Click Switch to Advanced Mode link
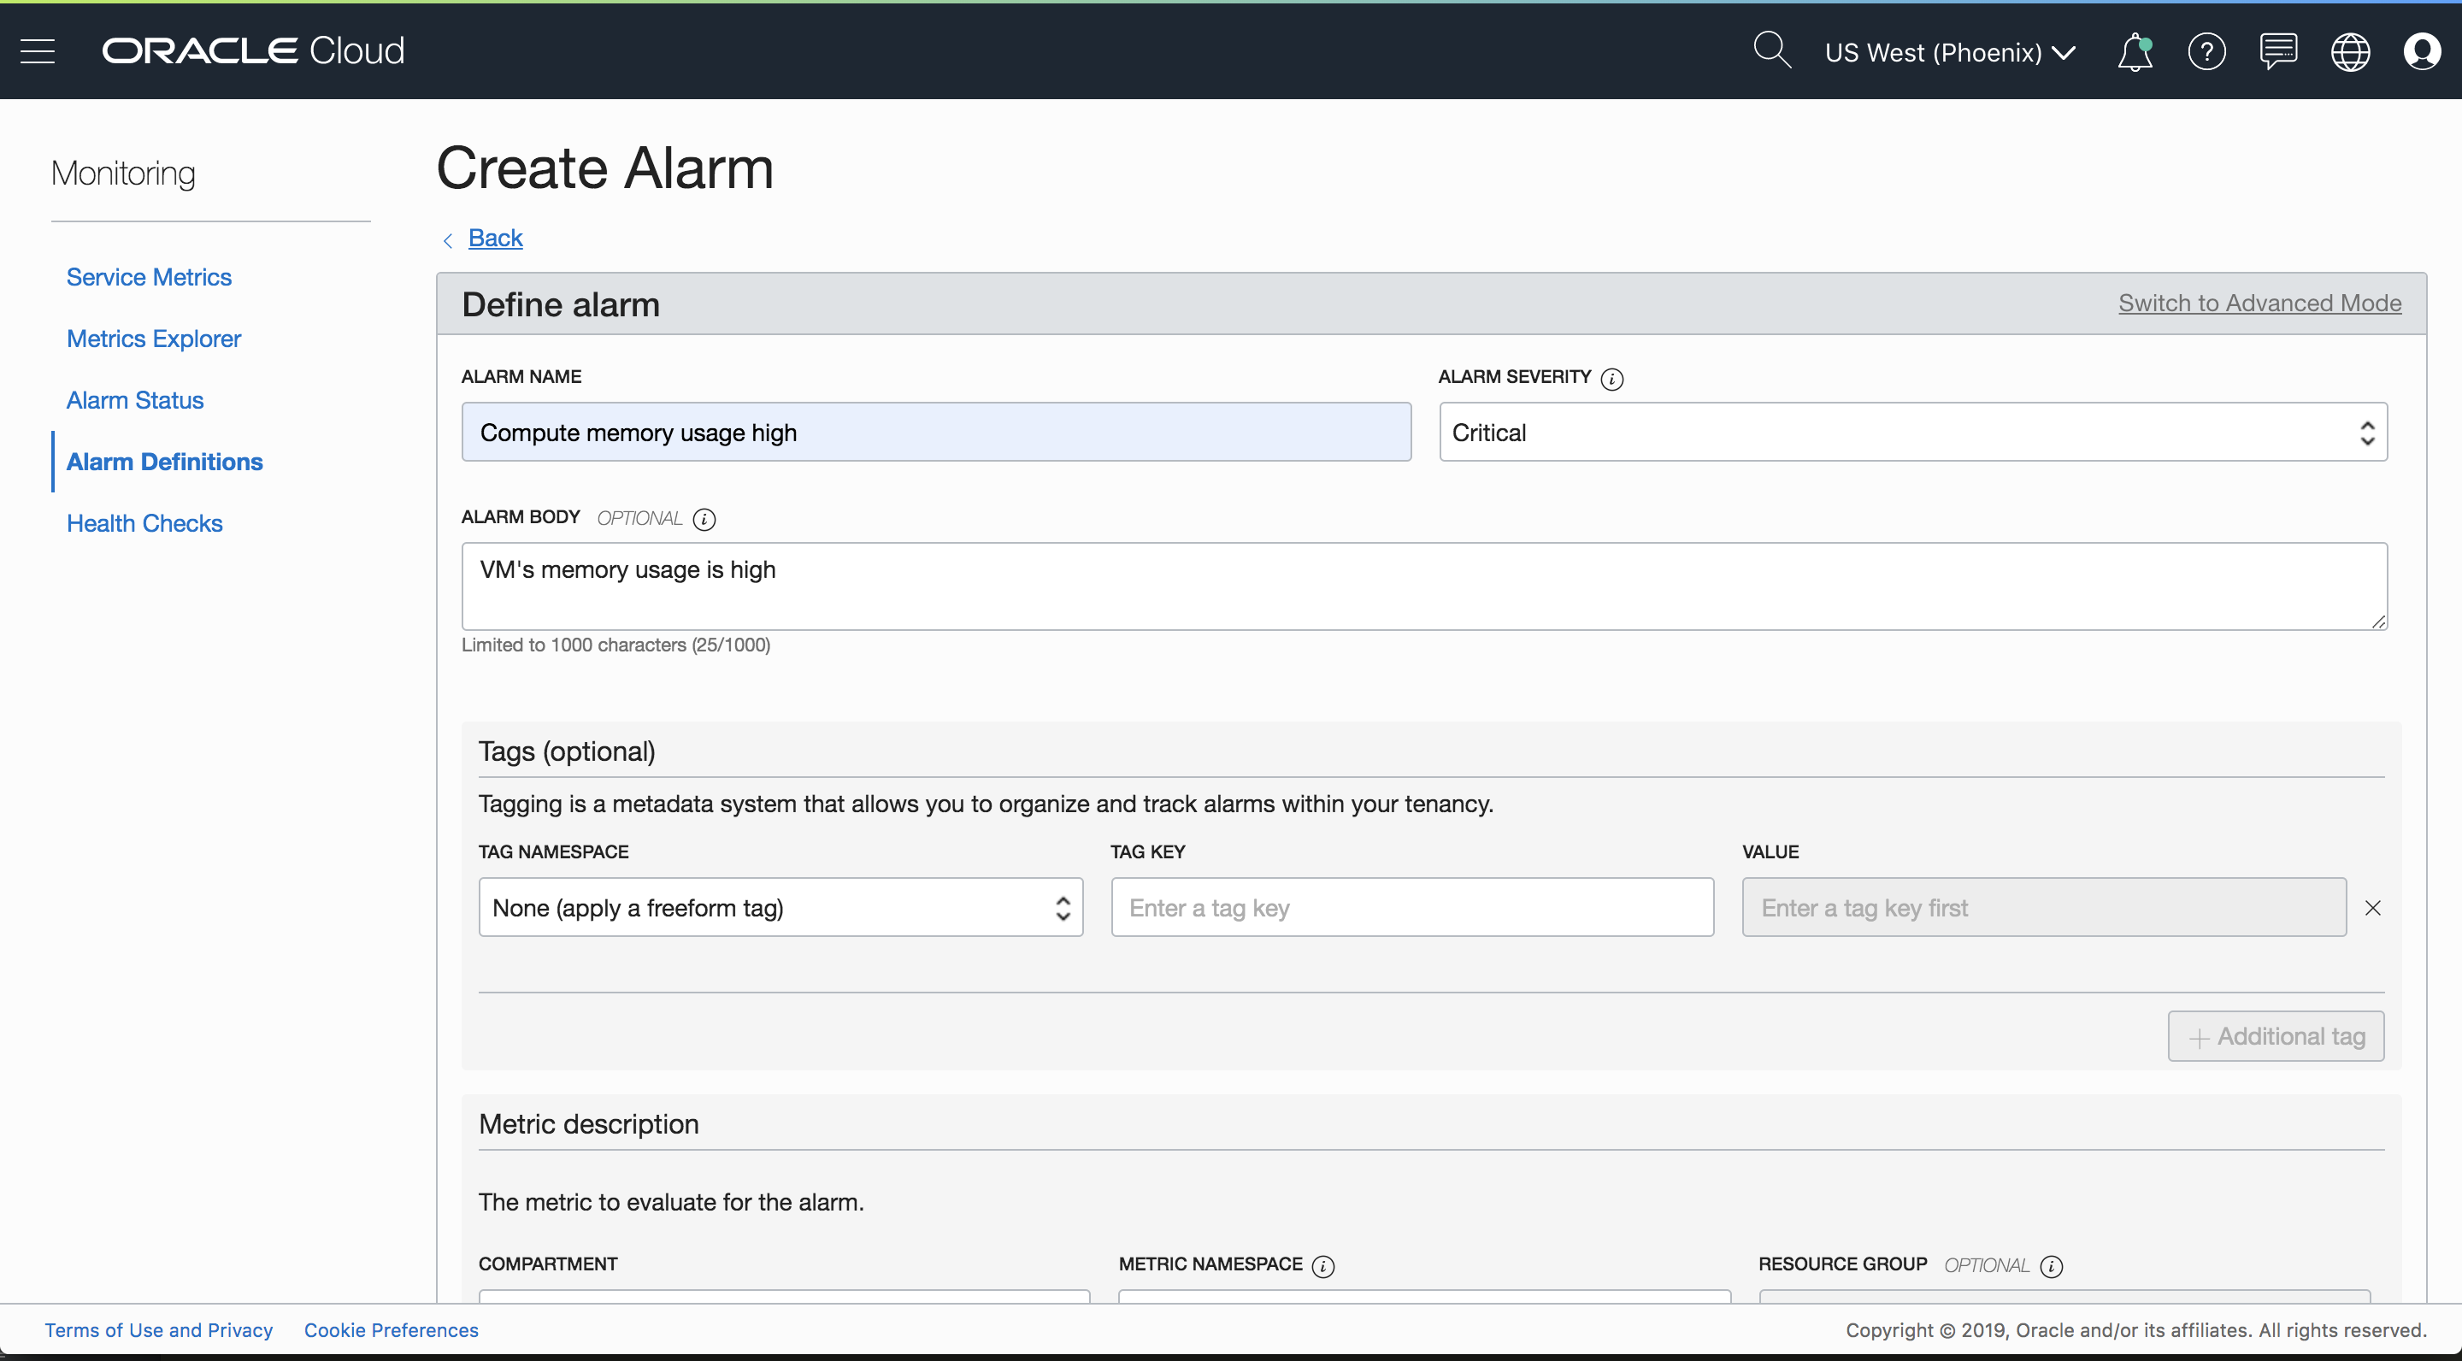Screen dimensions: 2462x1361 (2259, 303)
